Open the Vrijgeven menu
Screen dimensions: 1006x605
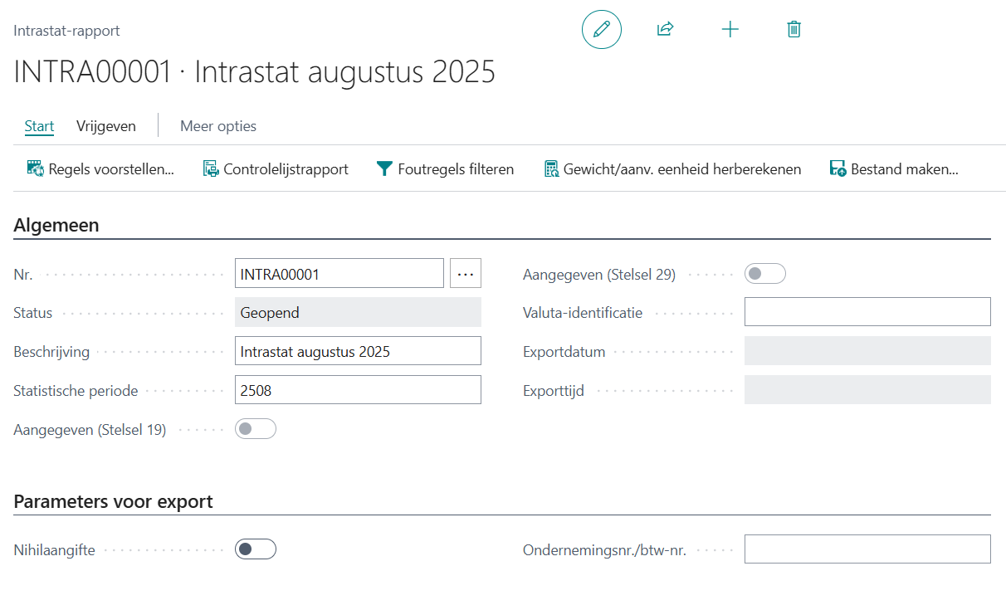pyautogui.click(x=105, y=126)
